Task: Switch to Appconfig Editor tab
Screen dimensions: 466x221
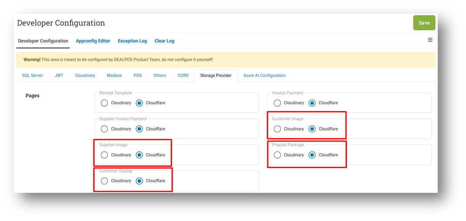Action: pyautogui.click(x=93, y=41)
